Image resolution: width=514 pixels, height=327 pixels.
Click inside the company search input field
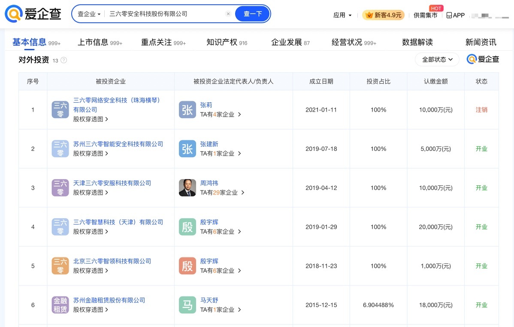[163, 14]
